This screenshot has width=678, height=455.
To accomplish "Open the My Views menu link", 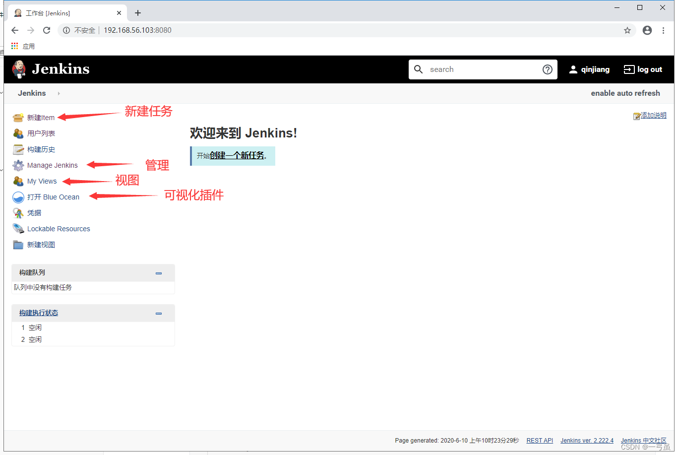I will point(42,181).
